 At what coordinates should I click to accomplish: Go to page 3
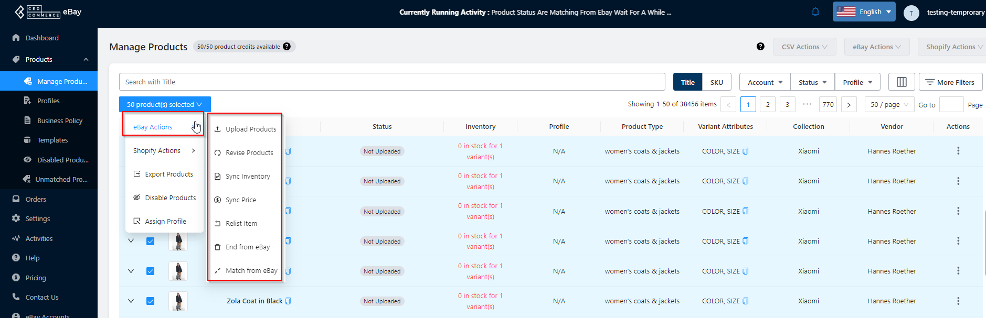pyautogui.click(x=787, y=105)
